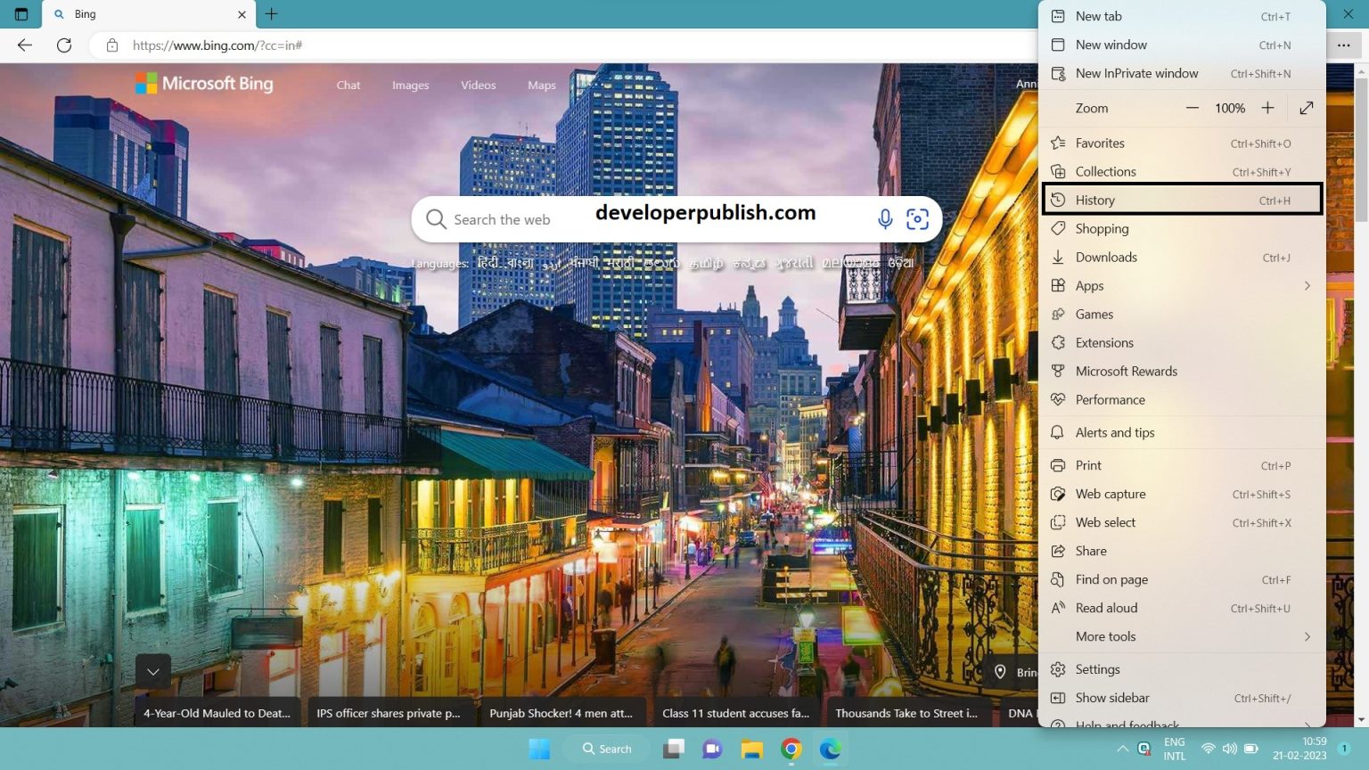This screenshot has height=770, width=1369.
Task: Click the downward chevron above the news strip
Action: (152, 671)
